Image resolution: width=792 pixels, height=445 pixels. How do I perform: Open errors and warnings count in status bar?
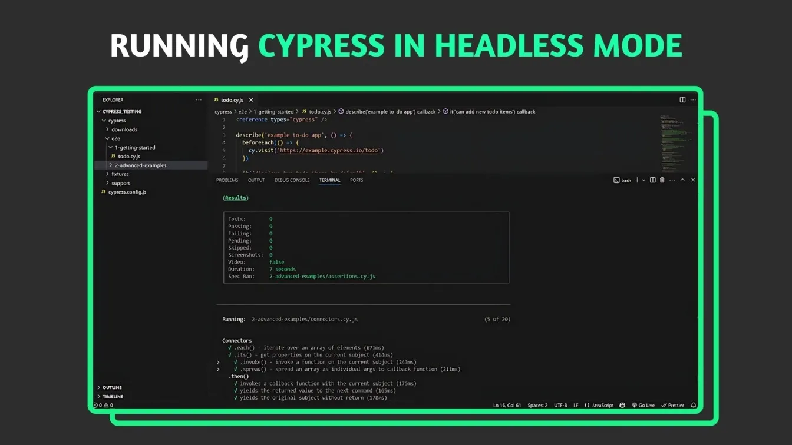104,405
